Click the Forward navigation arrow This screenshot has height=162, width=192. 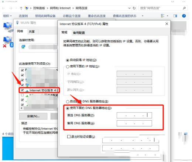(x=11, y=8)
